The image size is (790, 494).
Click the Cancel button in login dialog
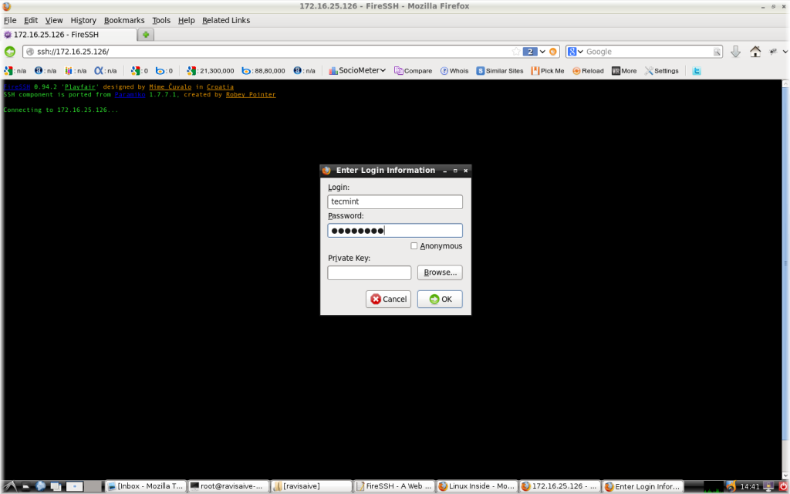(x=389, y=299)
